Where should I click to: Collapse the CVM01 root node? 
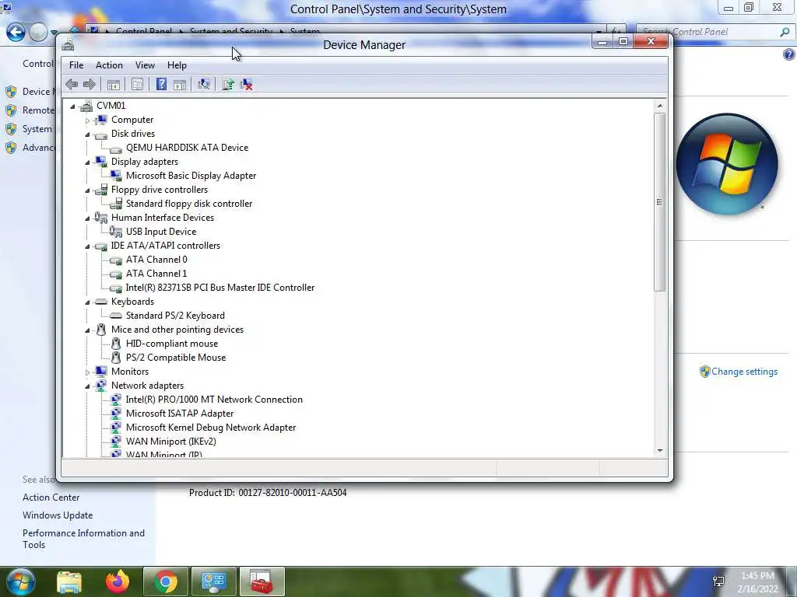[x=72, y=106]
